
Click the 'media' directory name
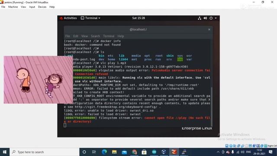(x=136, y=56)
